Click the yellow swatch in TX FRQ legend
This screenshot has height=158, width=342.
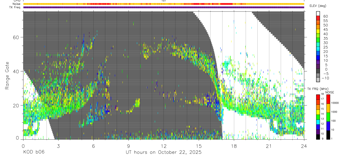318,112
